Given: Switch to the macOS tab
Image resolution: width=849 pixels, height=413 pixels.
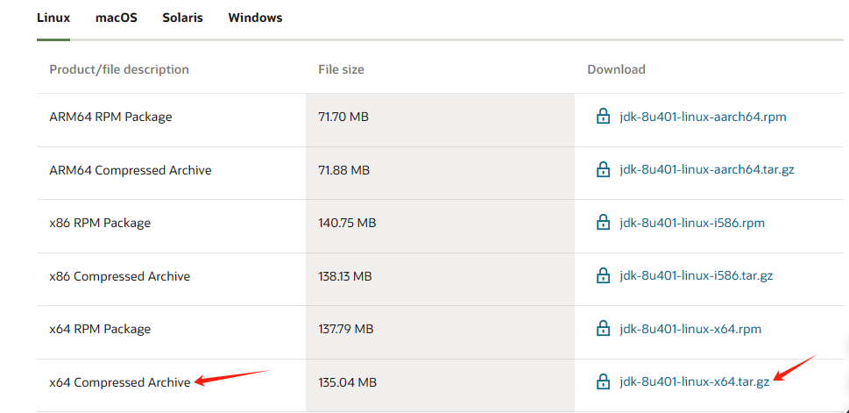Looking at the screenshot, I should [117, 18].
